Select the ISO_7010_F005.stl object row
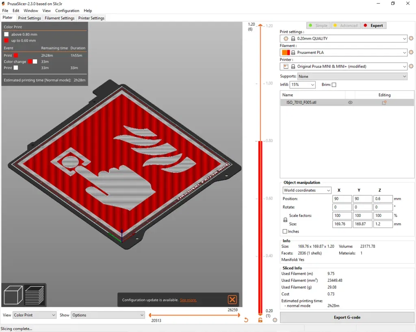 coord(347,103)
